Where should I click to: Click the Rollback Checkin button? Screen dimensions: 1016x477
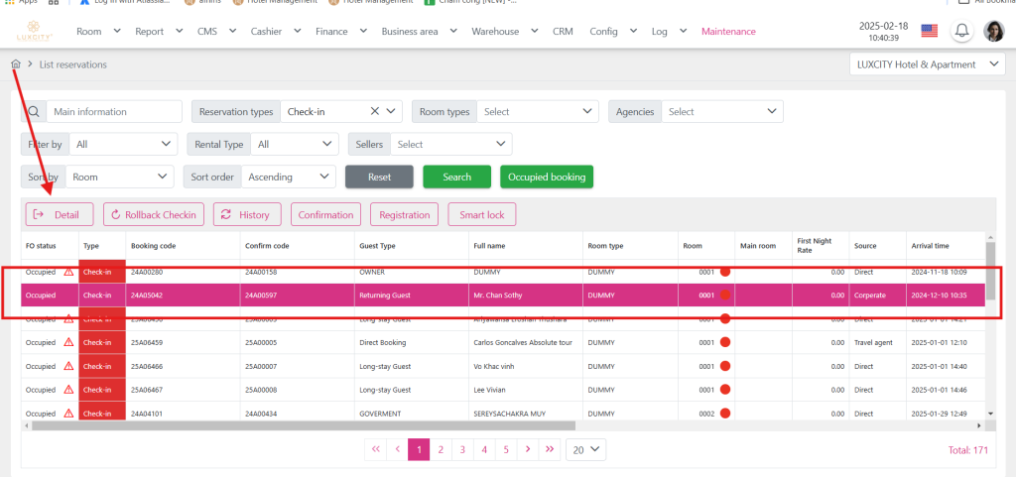[x=154, y=214]
